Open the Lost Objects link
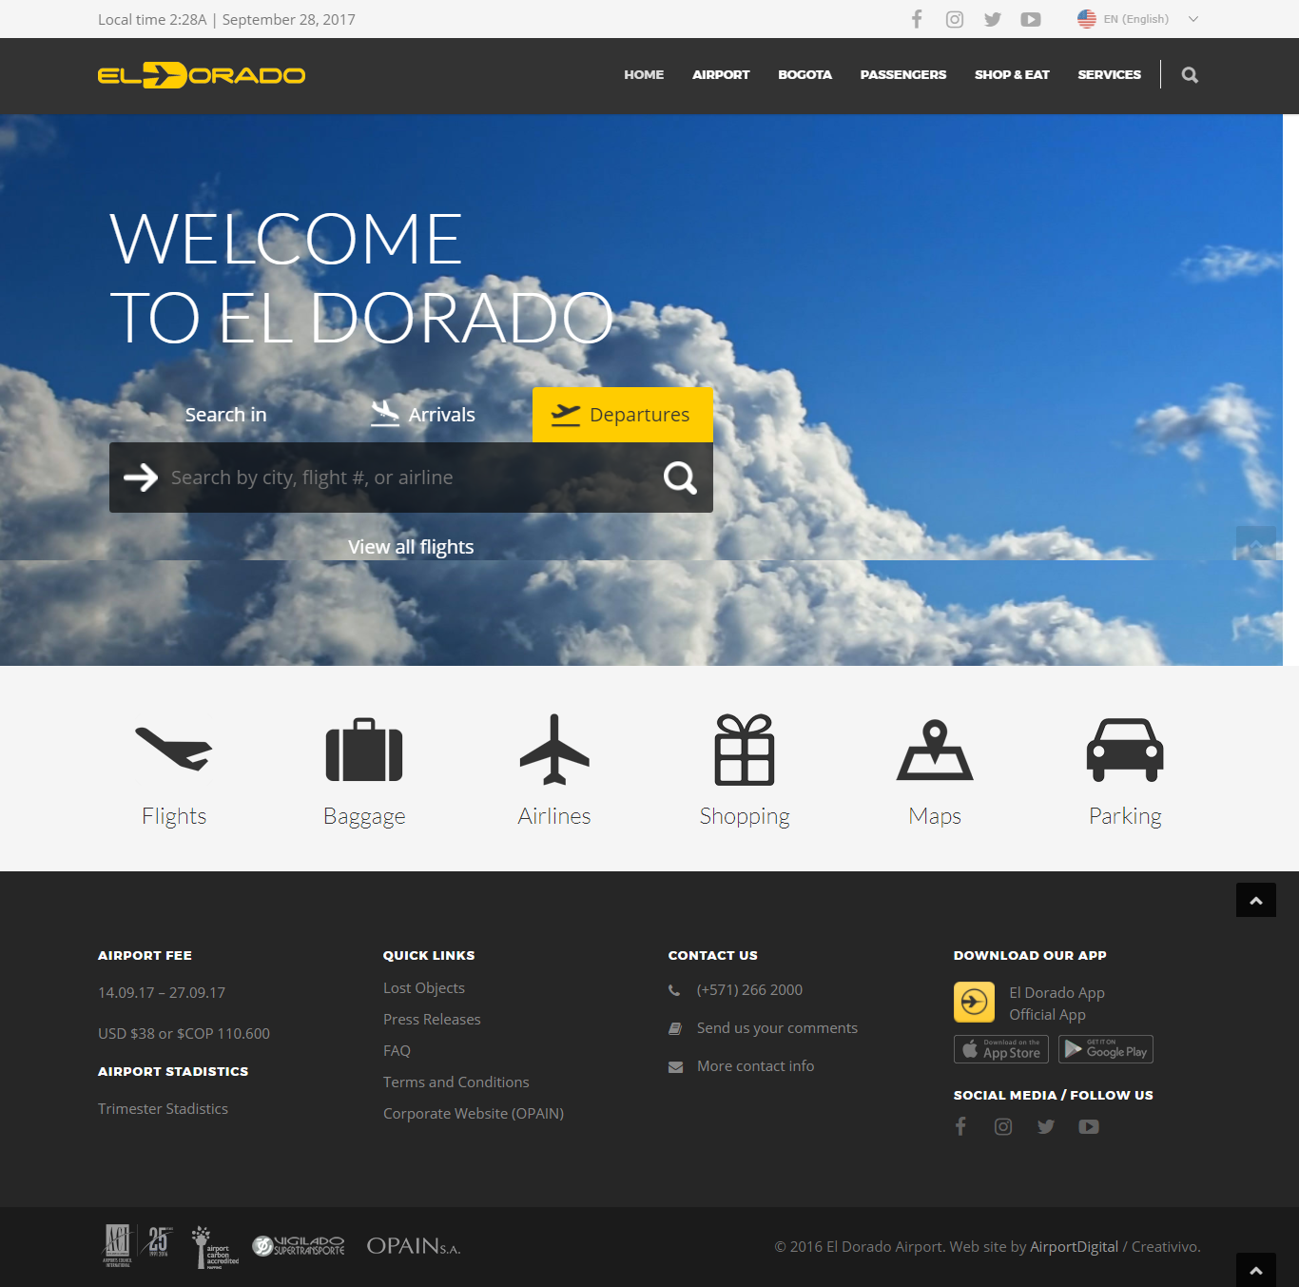 (424, 988)
